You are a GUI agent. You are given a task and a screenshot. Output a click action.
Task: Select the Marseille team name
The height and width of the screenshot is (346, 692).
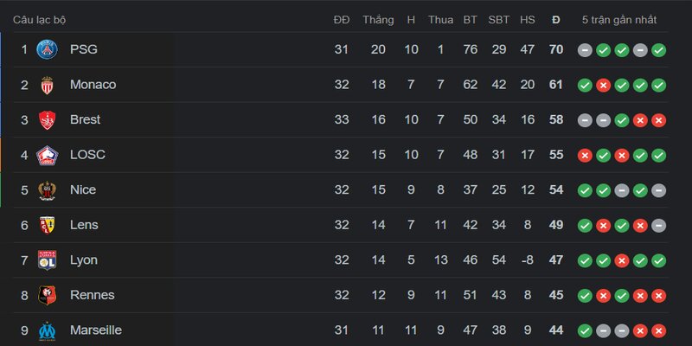pos(95,330)
